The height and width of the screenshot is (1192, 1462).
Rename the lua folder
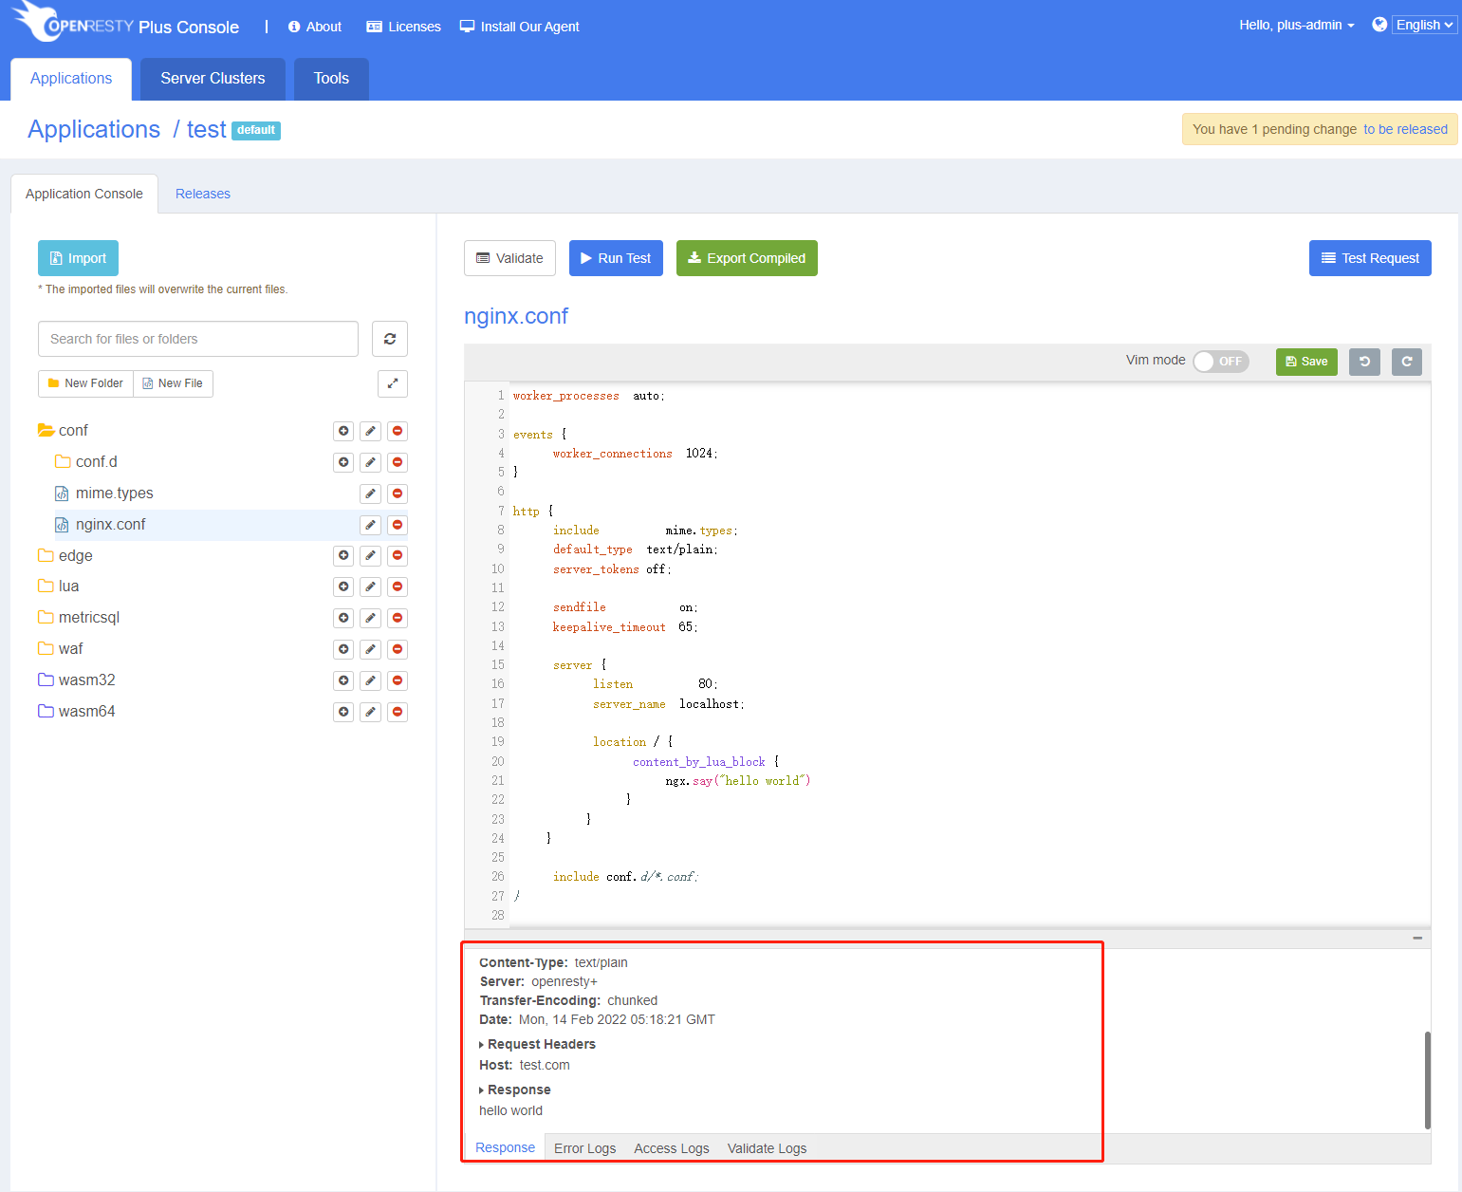[x=371, y=587]
